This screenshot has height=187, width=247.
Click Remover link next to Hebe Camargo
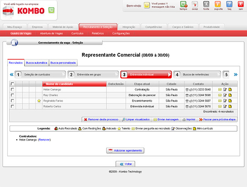tap(44, 140)
